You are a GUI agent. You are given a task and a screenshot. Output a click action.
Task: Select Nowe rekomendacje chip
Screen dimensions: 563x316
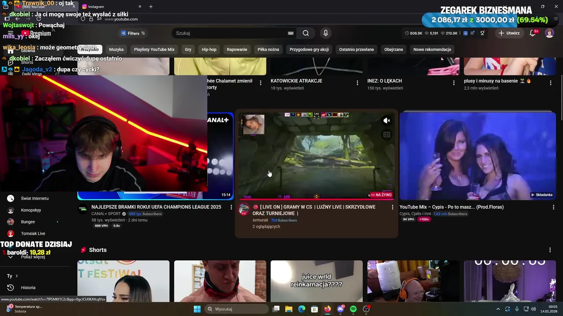[432, 50]
